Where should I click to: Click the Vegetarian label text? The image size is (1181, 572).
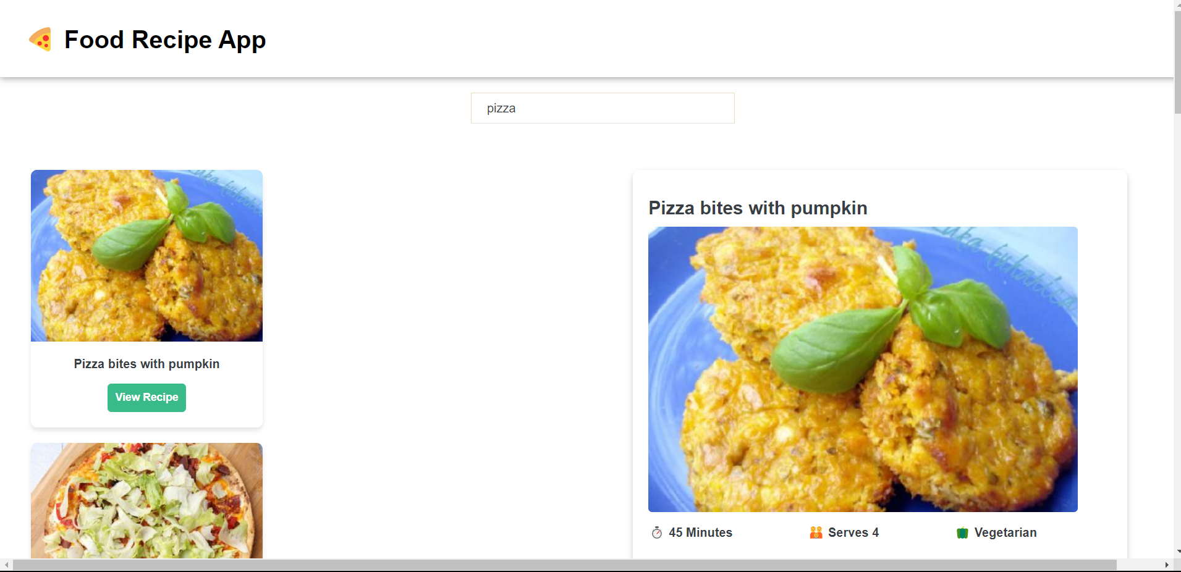pos(1005,532)
